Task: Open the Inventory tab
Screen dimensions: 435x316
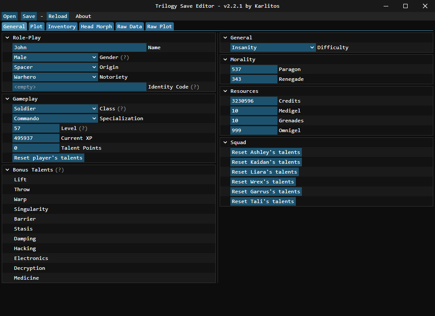Action: (62, 27)
